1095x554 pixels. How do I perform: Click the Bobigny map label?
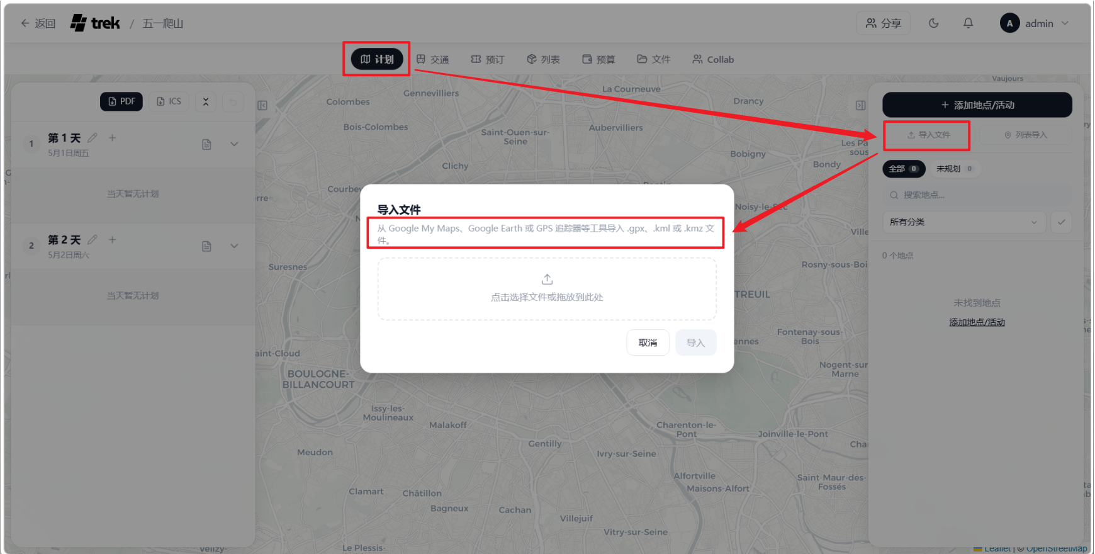point(748,154)
